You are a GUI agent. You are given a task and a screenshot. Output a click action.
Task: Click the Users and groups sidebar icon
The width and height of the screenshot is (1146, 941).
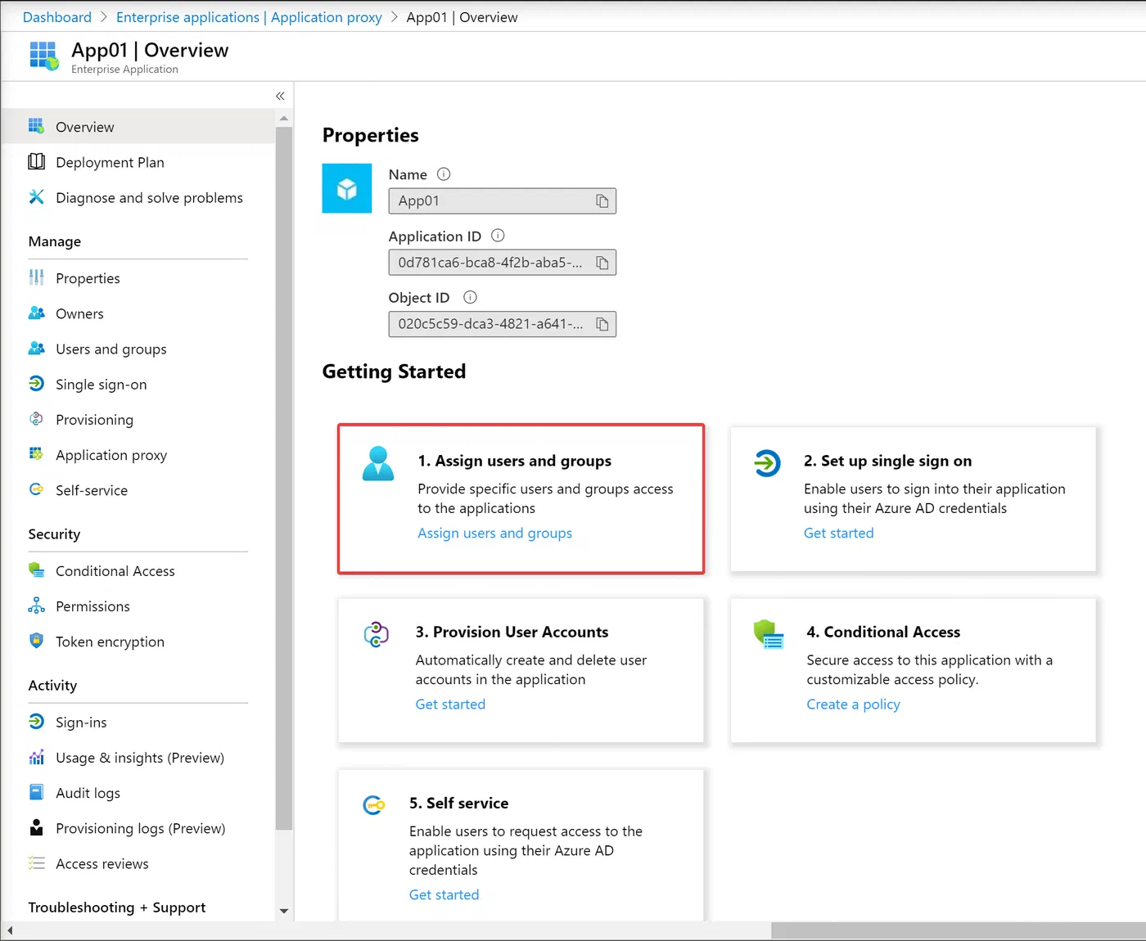pos(36,348)
